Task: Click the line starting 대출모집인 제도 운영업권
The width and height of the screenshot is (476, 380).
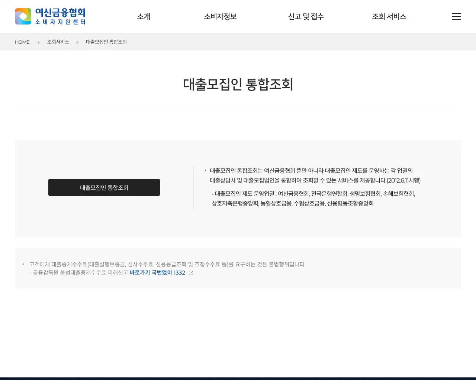Action: click(x=313, y=194)
